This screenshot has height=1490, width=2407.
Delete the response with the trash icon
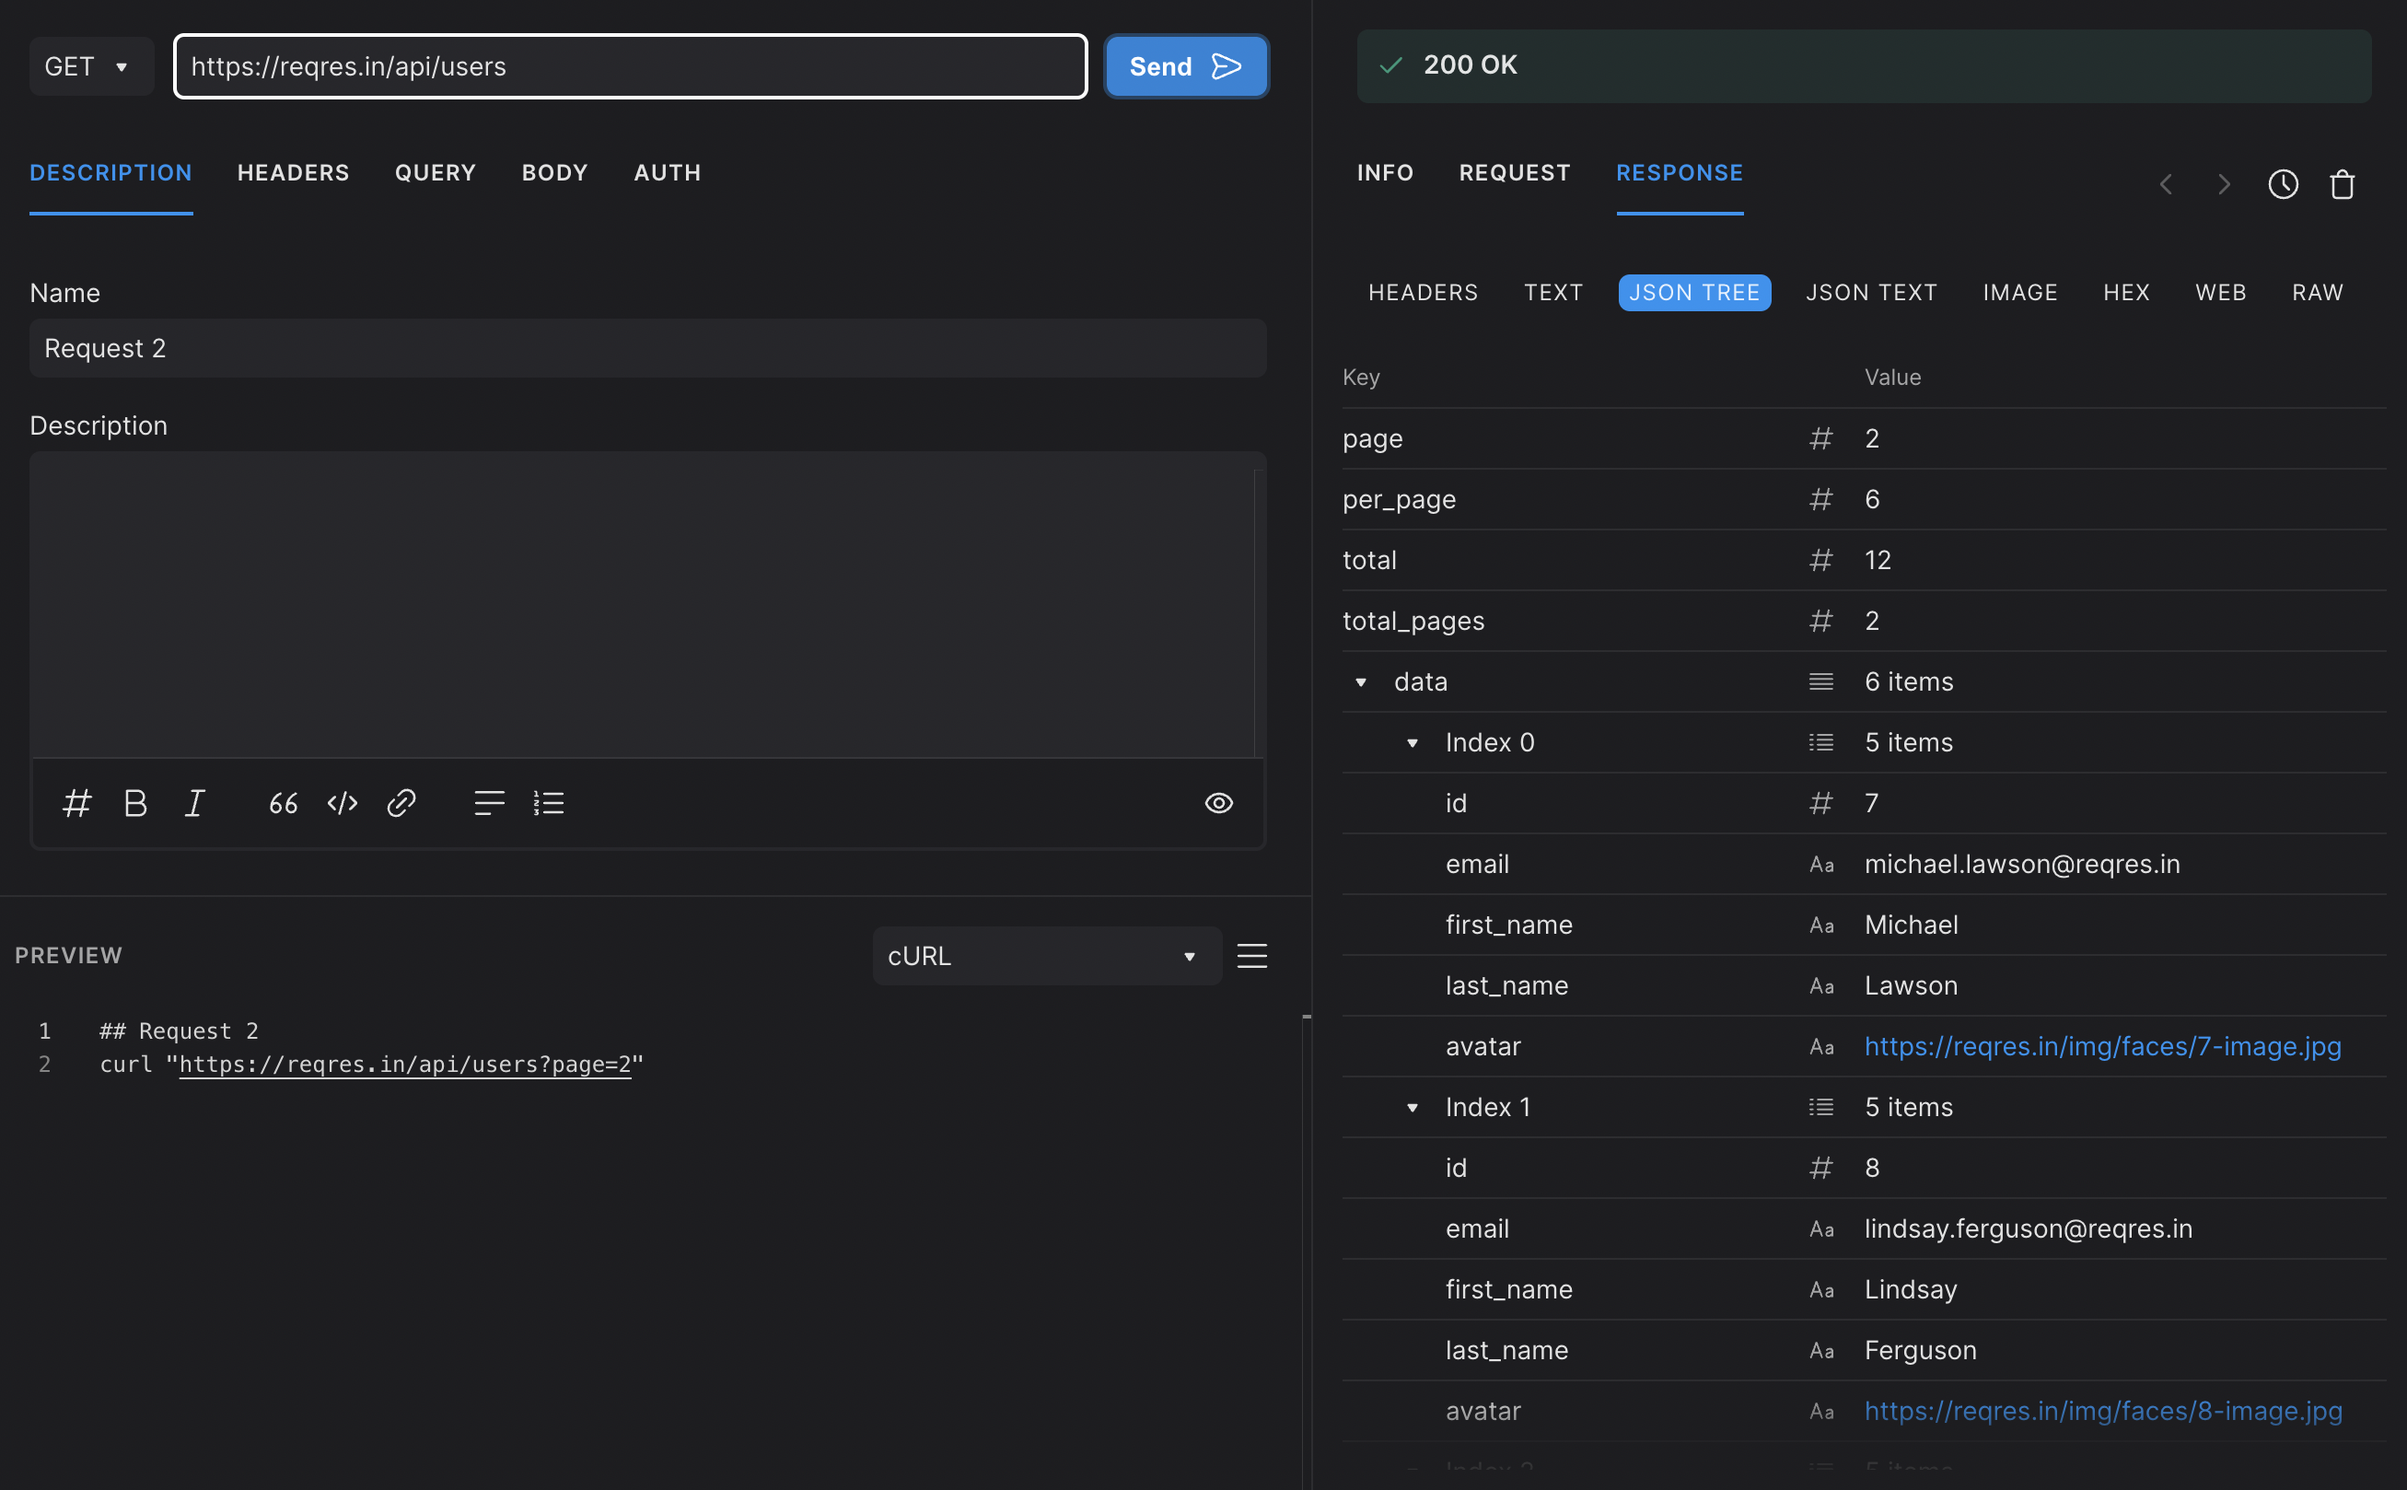[2341, 184]
